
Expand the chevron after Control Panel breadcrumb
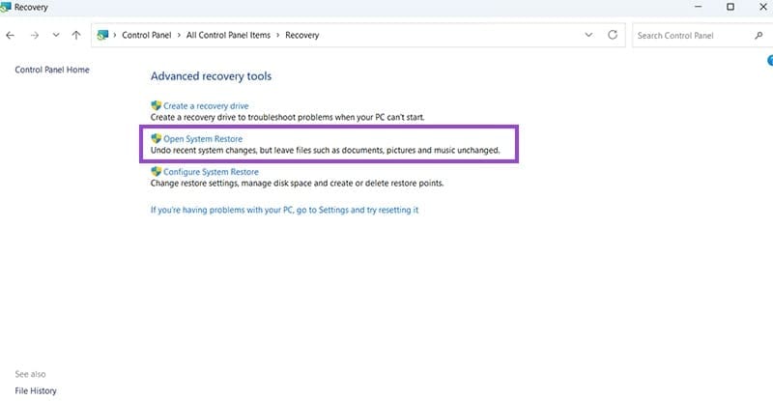click(x=179, y=35)
